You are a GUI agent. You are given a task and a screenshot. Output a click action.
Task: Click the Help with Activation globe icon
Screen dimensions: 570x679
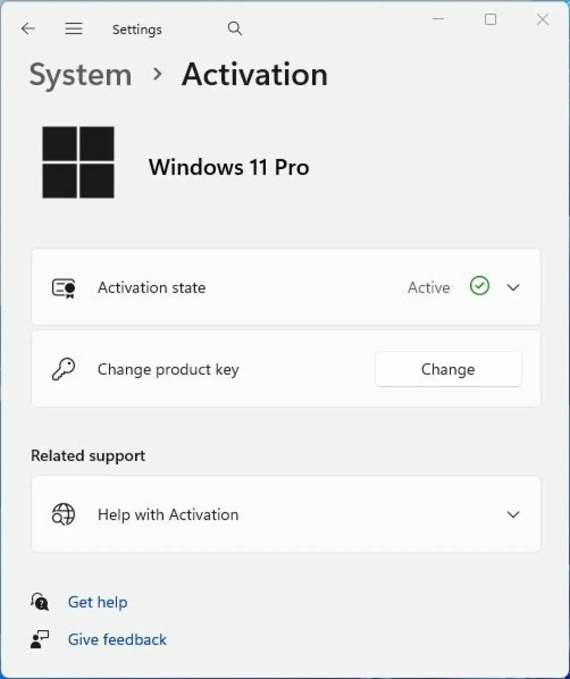(63, 514)
